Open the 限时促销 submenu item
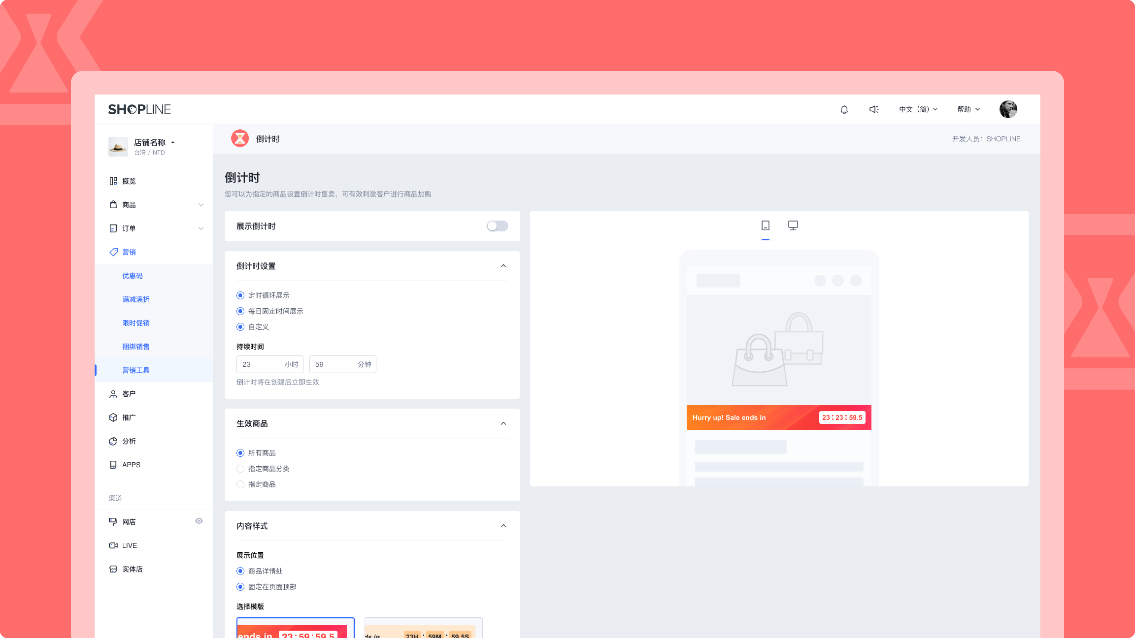Image resolution: width=1135 pixels, height=638 pixels. 136,323
